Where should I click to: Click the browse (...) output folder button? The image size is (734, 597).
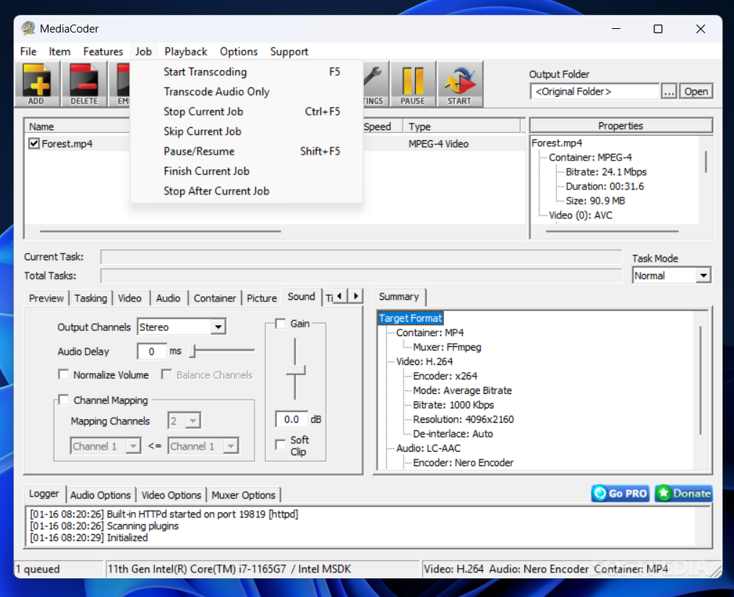670,91
